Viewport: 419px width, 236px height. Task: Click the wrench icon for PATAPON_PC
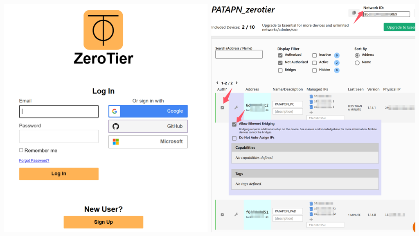(236, 108)
